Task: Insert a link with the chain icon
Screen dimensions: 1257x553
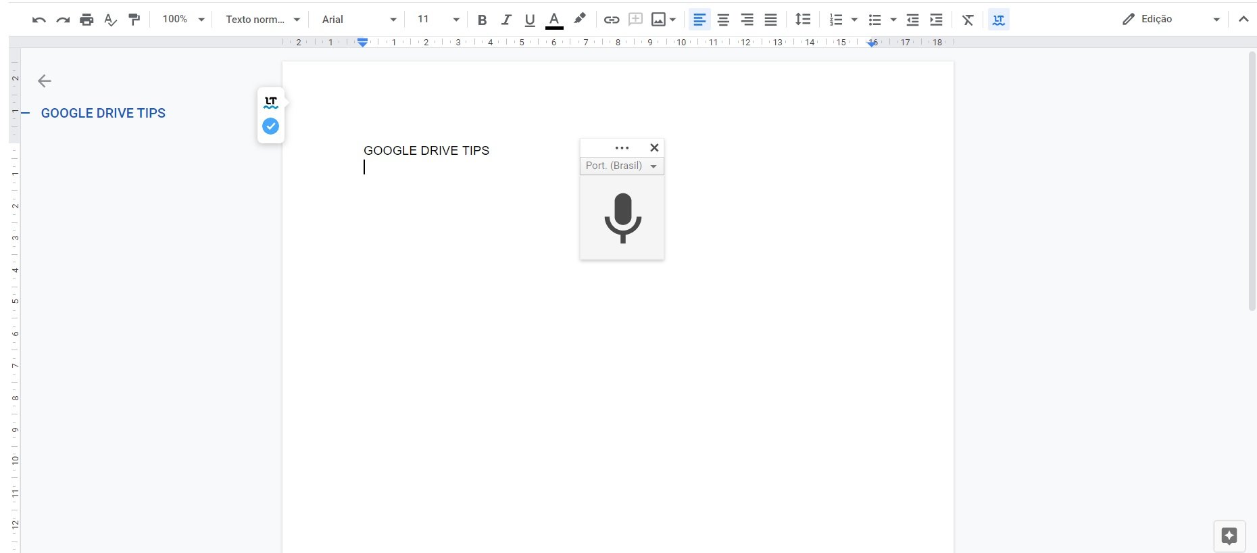Action: pyautogui.click(x=612, y=20)
